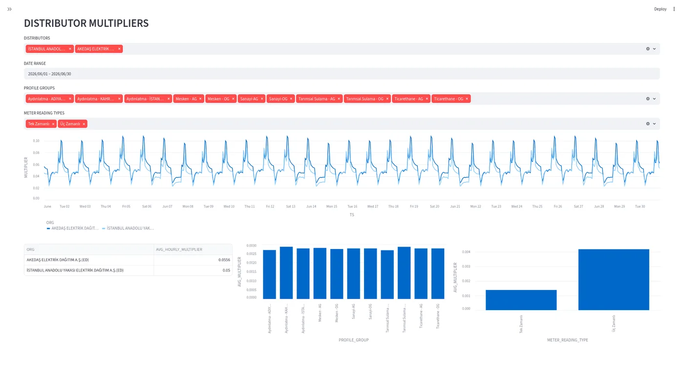Remove the Tarımsal Sulama - AG tag

(339, 99)
